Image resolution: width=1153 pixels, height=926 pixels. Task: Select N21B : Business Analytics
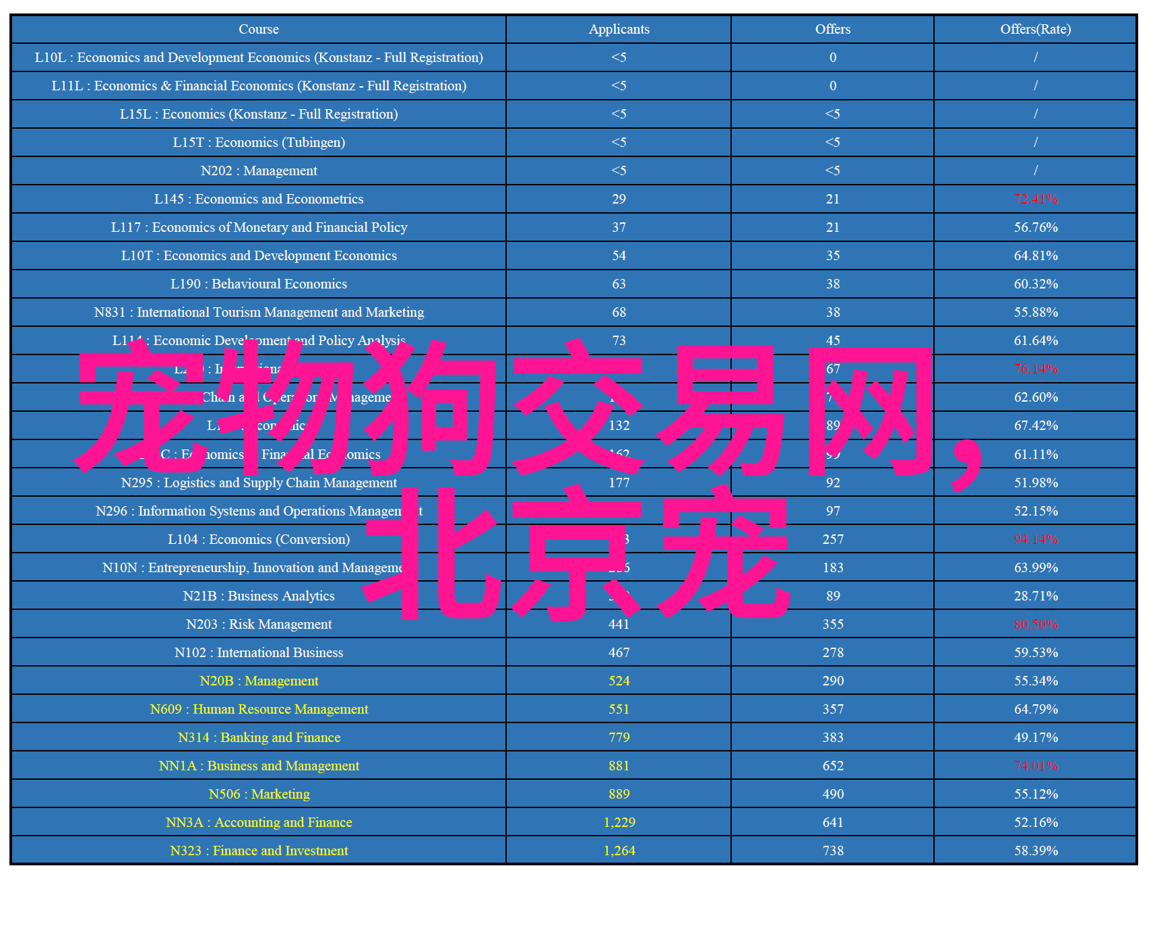click(x=259, y=596)
